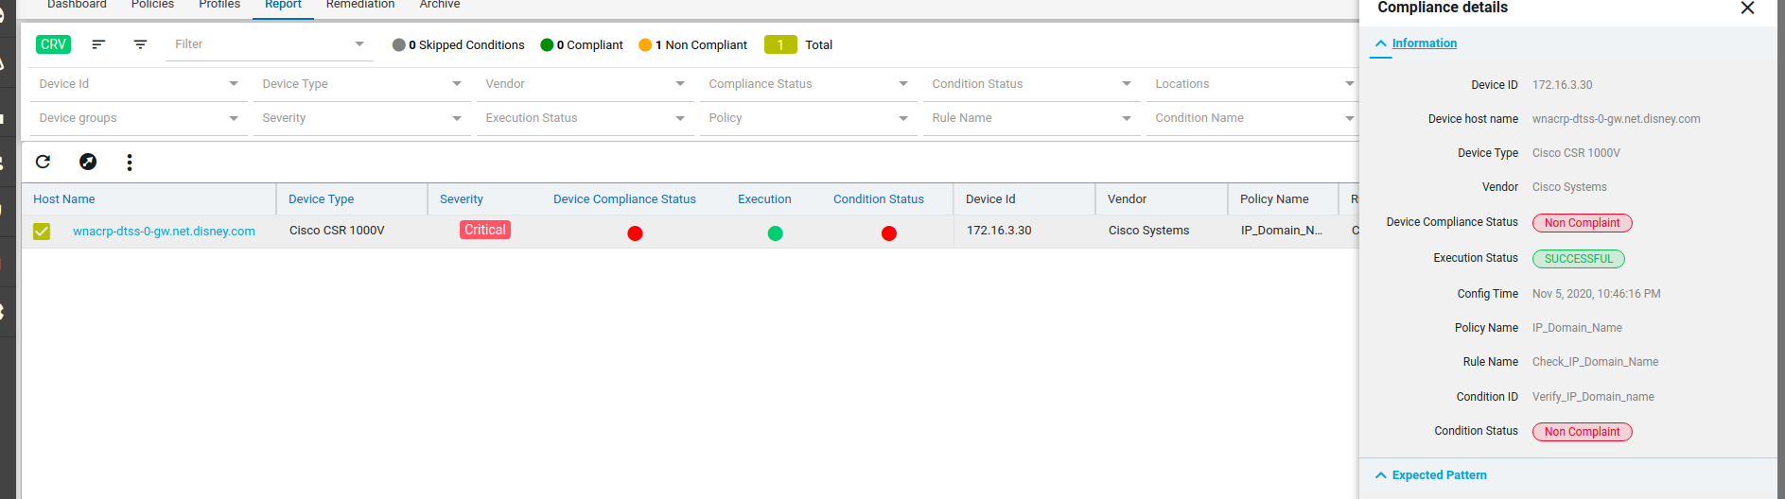Click the Verify_IP_Domain_name condition ID value
Image resolution: width=1785 pixels, height=499 pixels.
[1593, 397]
